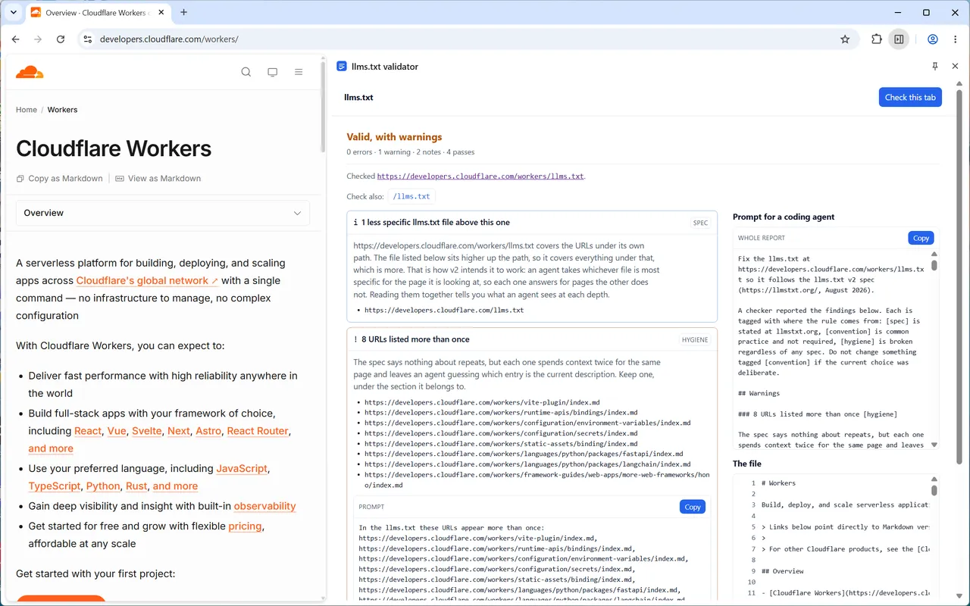The width and height of the screenshot is (970, 606).
Task: Click the vite-plugin/index.md URL entry
Action: click(x=482, y=402)
